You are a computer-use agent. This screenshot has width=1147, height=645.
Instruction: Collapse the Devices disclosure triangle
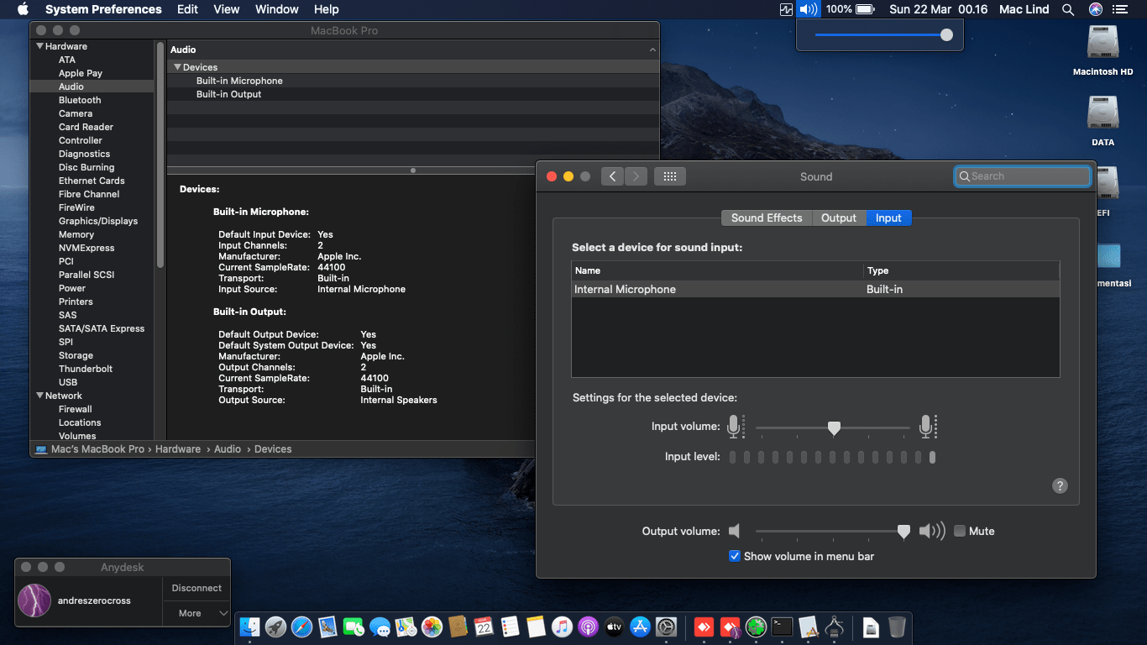pos(177,67)
